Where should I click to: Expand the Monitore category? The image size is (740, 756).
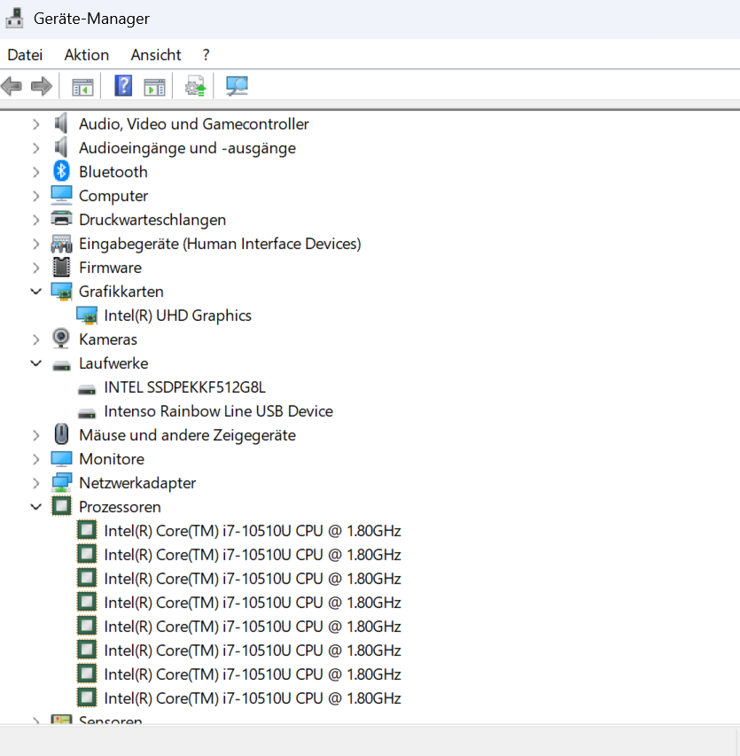pyautogui.click(x=36, y=459)
